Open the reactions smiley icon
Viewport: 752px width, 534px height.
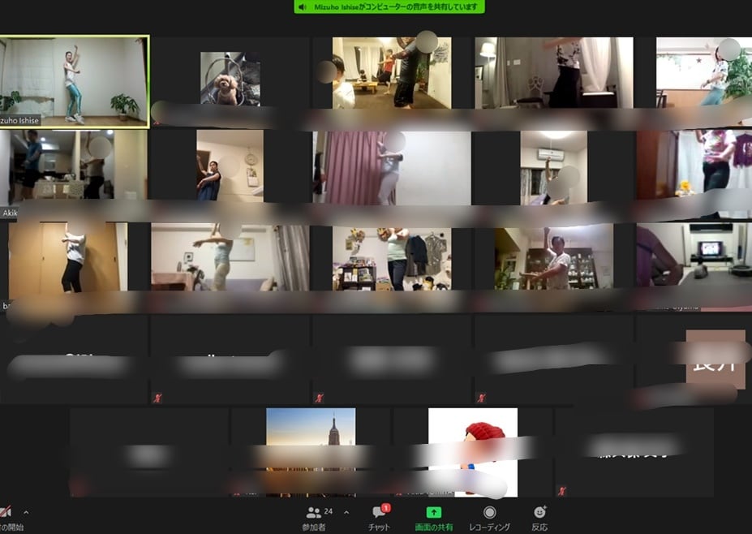click(540, 512)
